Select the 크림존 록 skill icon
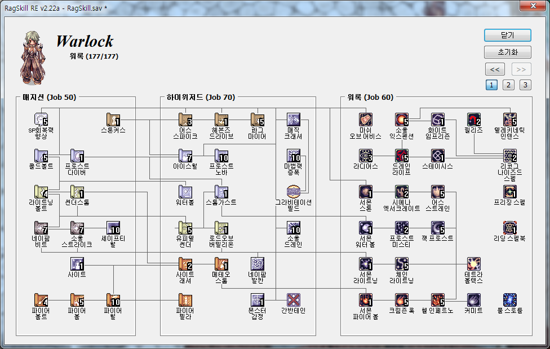 coord(402,300)
